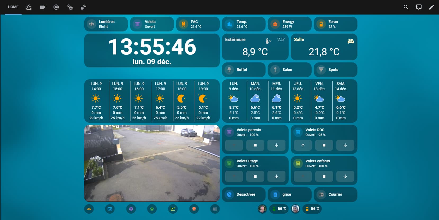Viewport: 439px width, 220px height.
Task: Lower the Volets RDC shutter
Action: tap(345, 145)
